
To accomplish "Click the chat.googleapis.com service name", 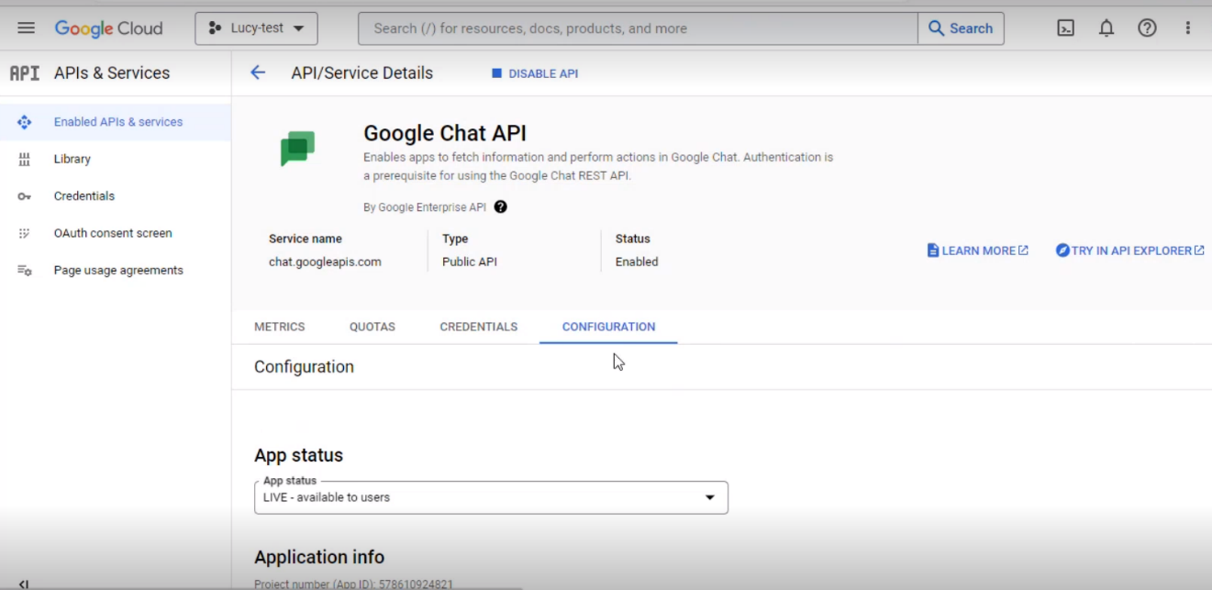I will [325, 262].
